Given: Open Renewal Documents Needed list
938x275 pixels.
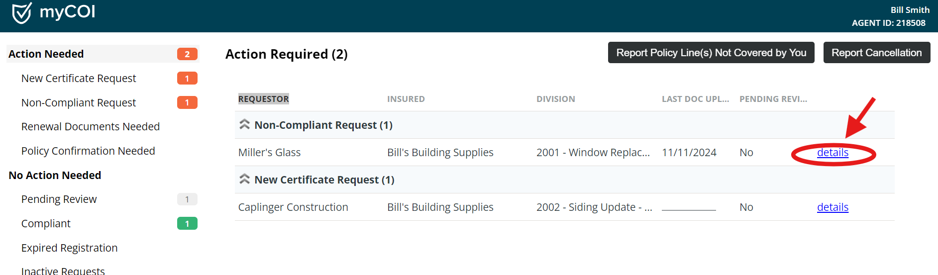Looking at the screenshot, I should (91, 126).
